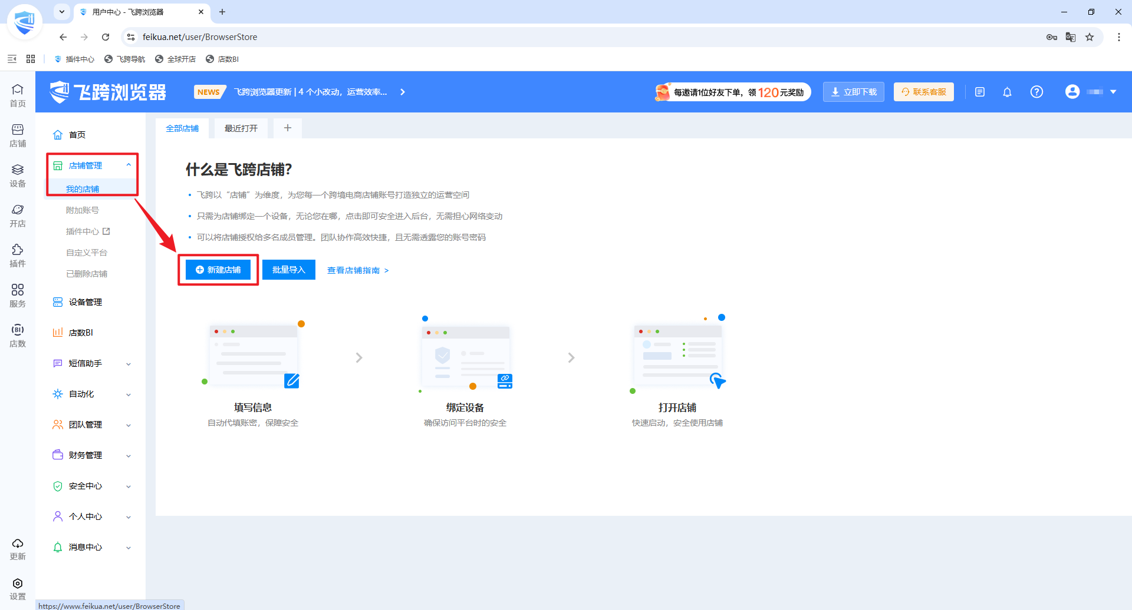
Task: Open the 全球开店 bookmark
Action: pyautogui.click(x=176, y=59)
